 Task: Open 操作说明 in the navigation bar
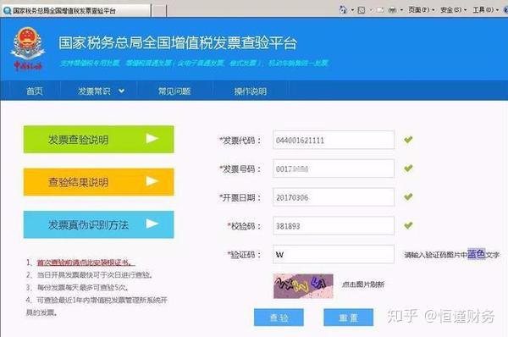[x=251, y=91]
